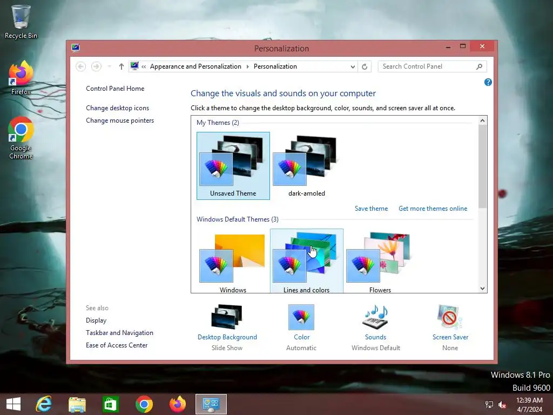Click the theme list scroll up arrow

482,121
